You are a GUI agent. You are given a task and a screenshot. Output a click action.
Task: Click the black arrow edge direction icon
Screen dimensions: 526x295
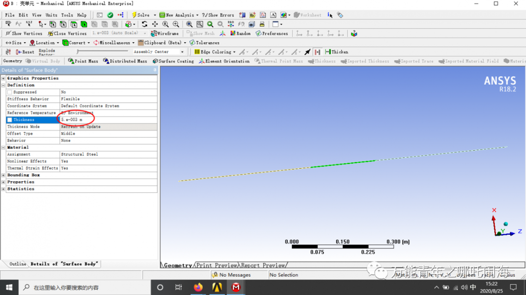click(x=307, y=52)
